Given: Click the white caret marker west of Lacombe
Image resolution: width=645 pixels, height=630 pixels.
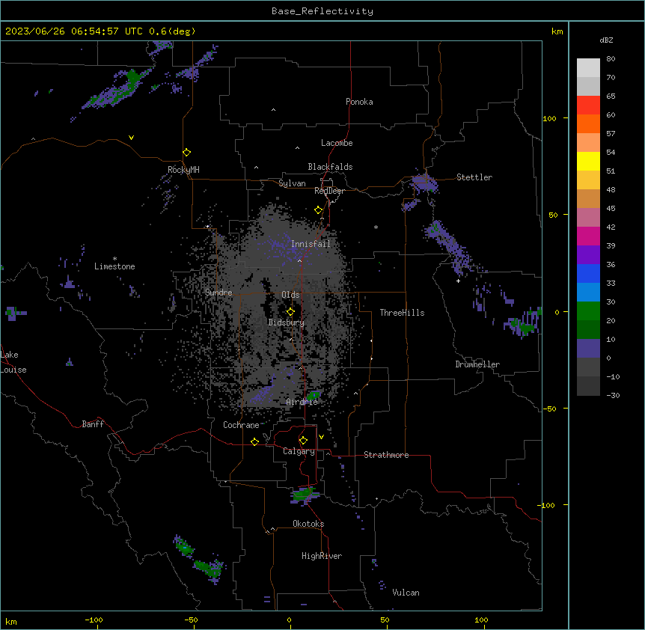Looking at the screenshot, I should [297, 147].
